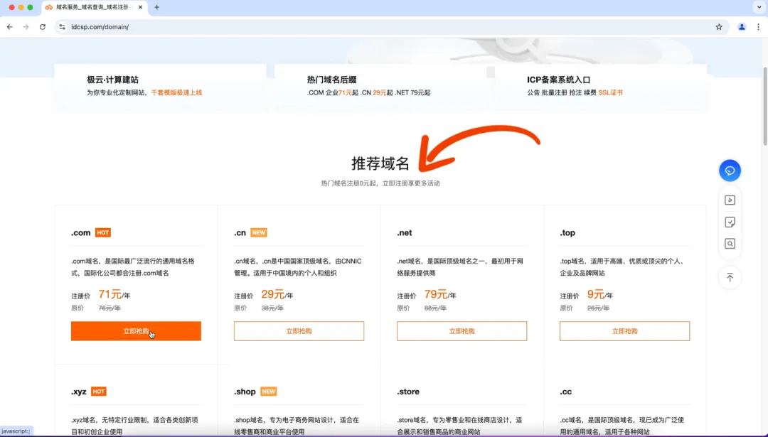The width and height of the screenshot is (768, 437).
Task: Open the blue chat support bubble
Action: (x=730, y=171)
